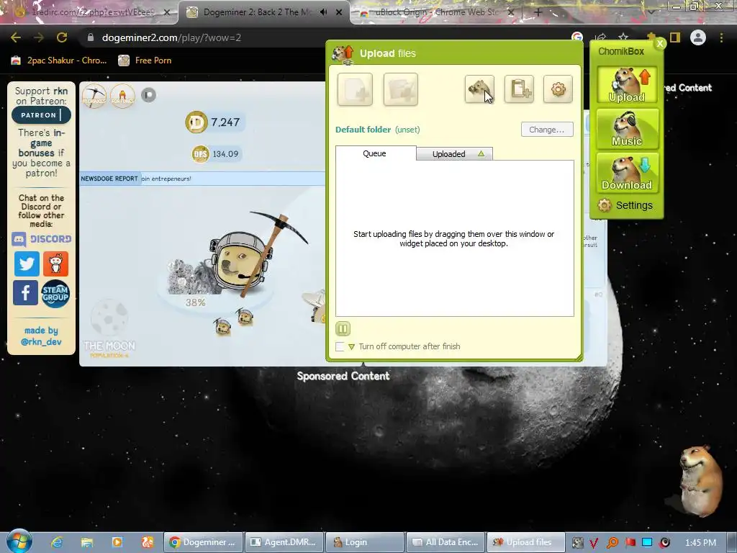
Task: Open the Chrome three-dot menu
Action: click(721, 37)
